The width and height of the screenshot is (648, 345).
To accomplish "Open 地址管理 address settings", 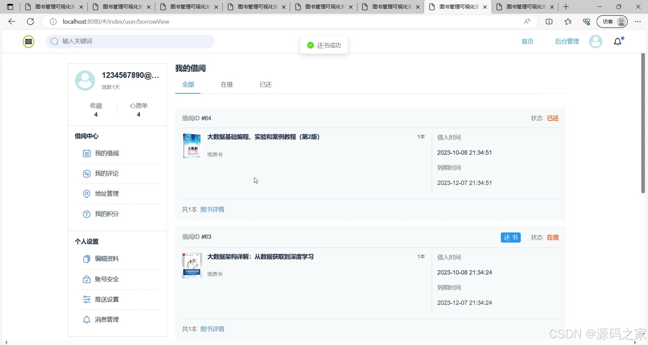I will 107,194.
